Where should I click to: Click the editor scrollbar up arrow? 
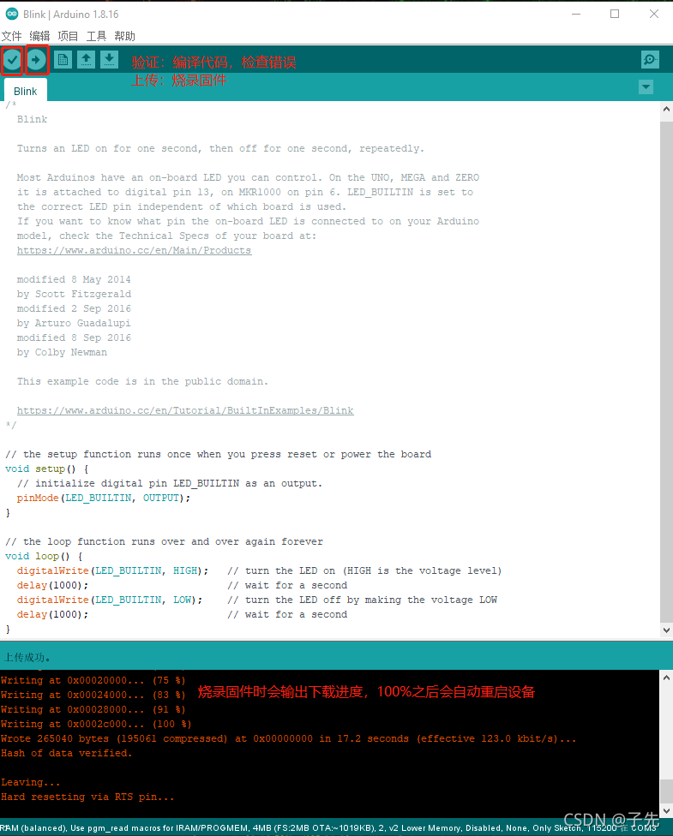(666, 109)
